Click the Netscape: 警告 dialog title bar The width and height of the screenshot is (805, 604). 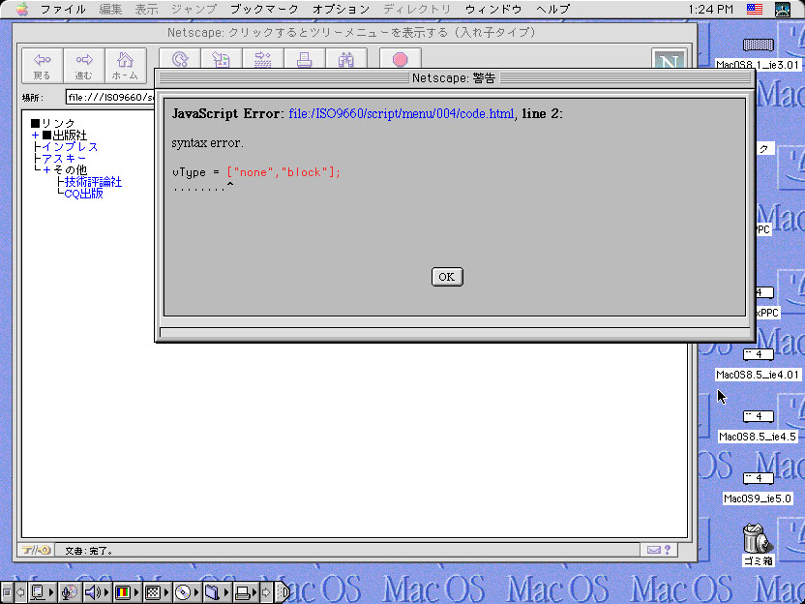coord(455,78)
